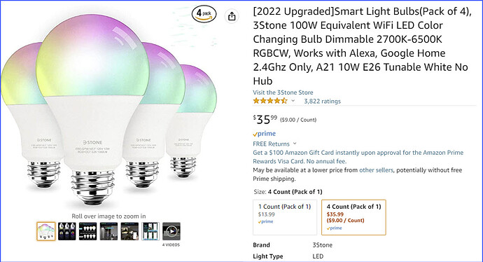Select the first colorful bulbs thumbnail
This screenshot has height=262, width=483.
point(46,231)
